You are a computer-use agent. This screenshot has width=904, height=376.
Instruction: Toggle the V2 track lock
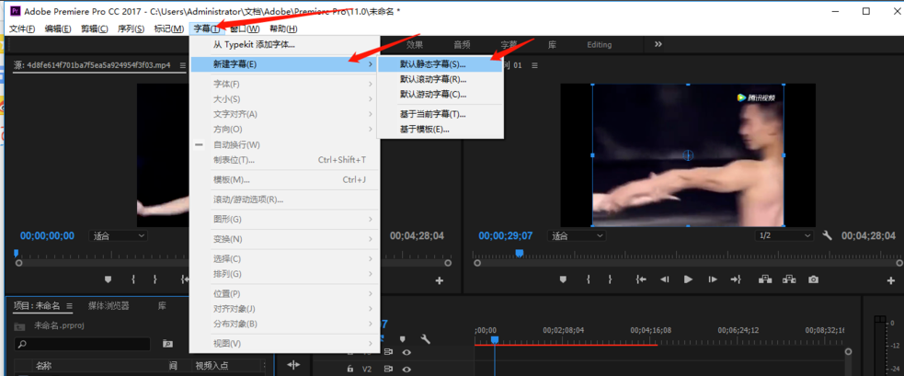pyautogui.click(x=350, y=369)
